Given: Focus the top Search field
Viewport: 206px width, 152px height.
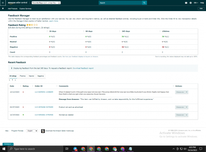Looking at the screenshot, I should (120, 3).
